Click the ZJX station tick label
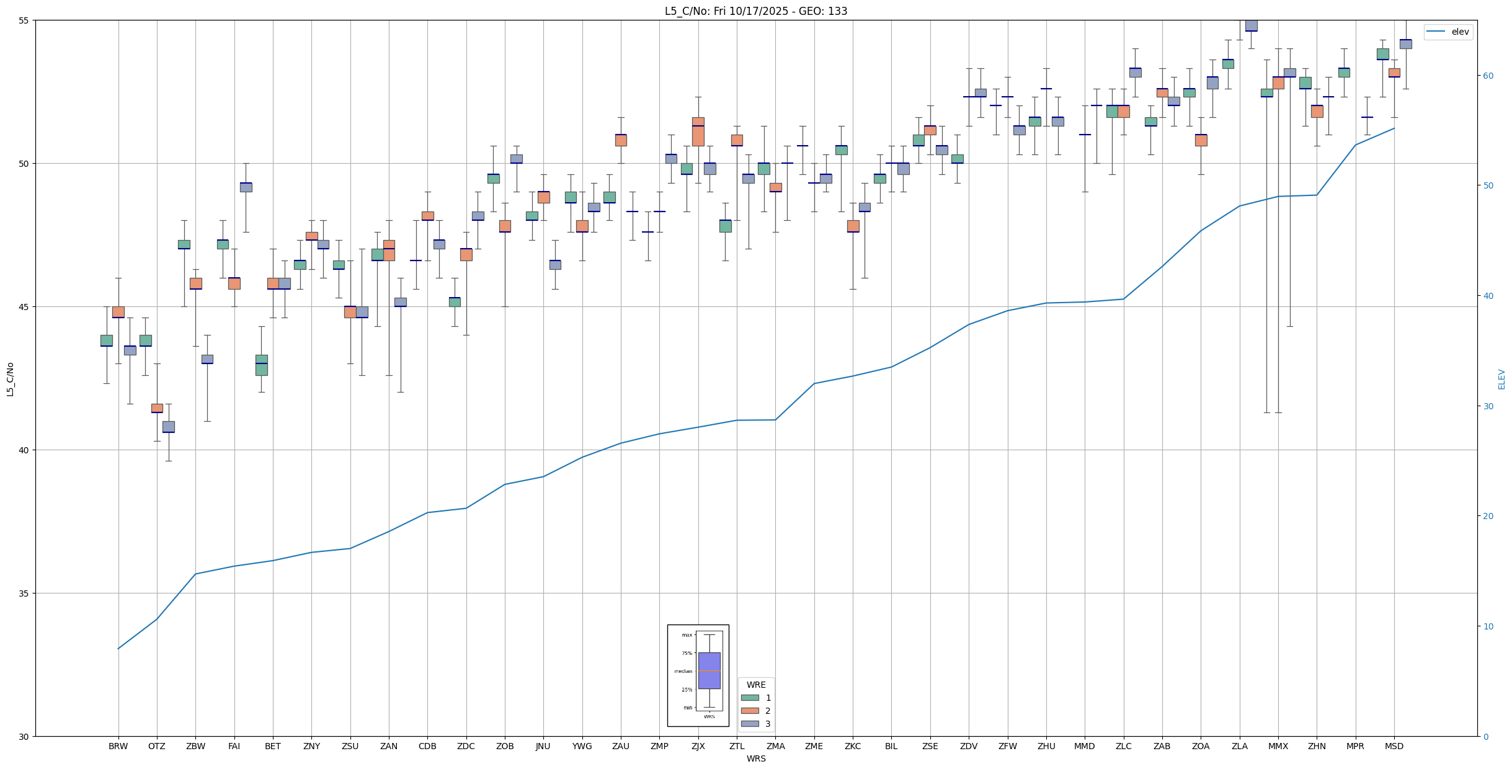1512x769 pixels. click(698, 746)
